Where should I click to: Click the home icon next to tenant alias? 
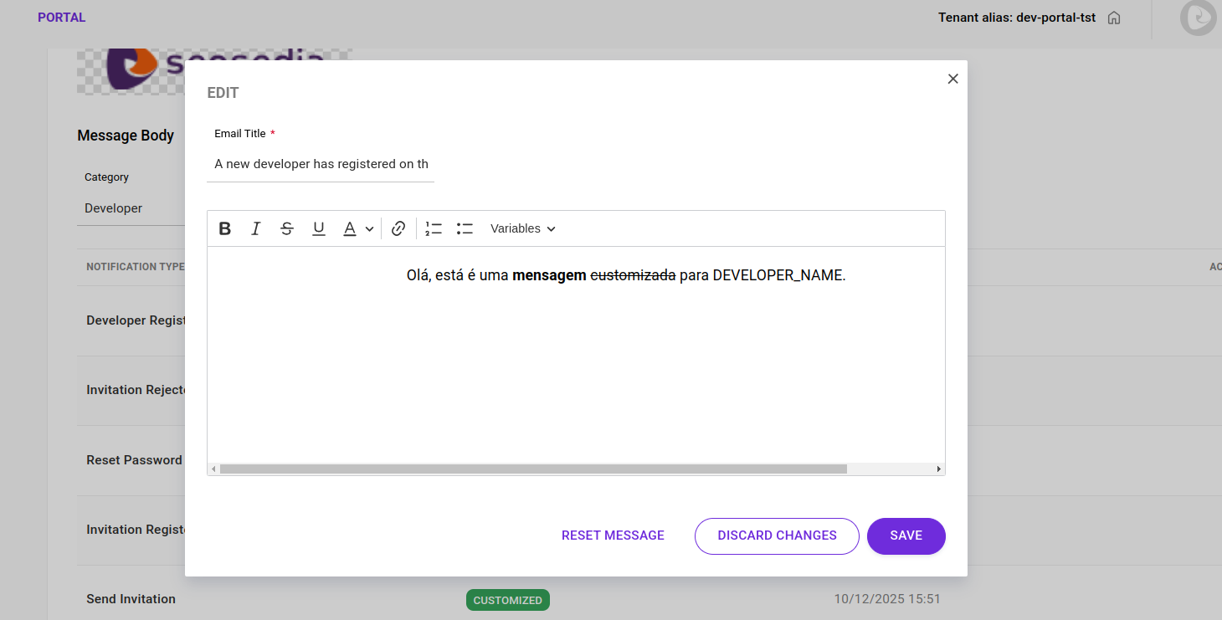click(x=1113, y=17)
